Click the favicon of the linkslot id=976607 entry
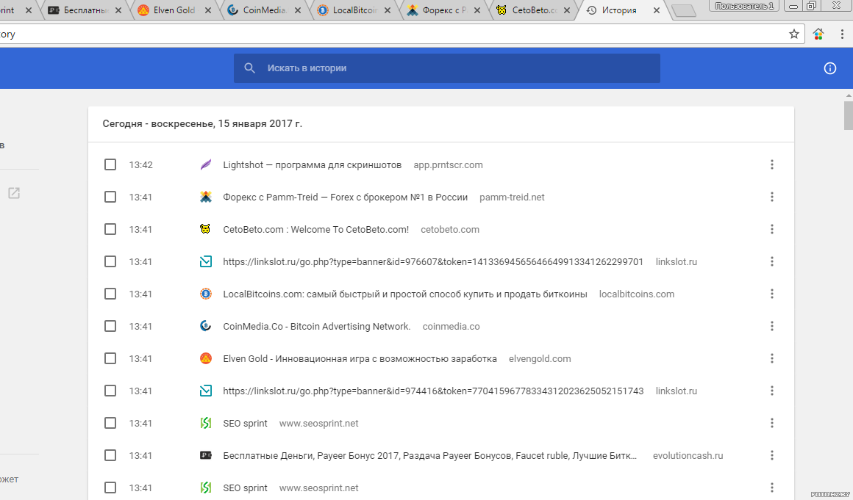This screenshot has height=500, width=853. point(206,261)
